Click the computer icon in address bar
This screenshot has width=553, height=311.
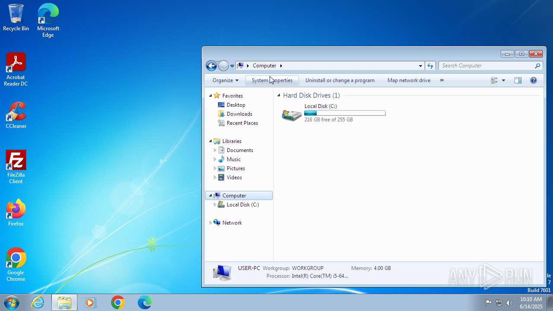tap(240, 66)
